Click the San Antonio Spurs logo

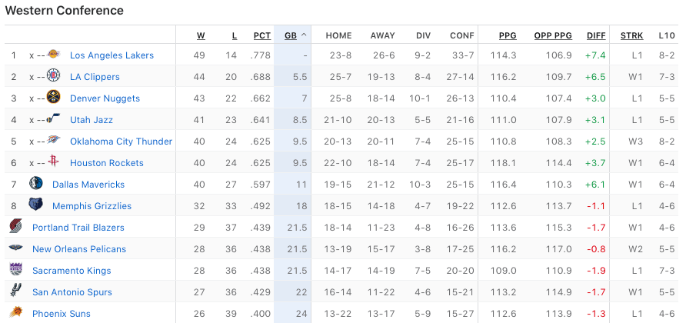point(16,291)
